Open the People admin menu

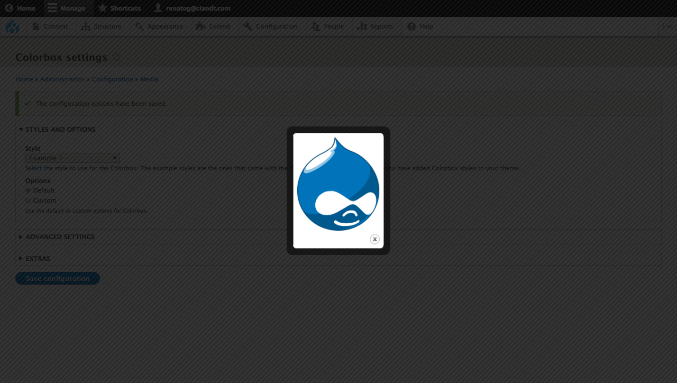(327, 26)
